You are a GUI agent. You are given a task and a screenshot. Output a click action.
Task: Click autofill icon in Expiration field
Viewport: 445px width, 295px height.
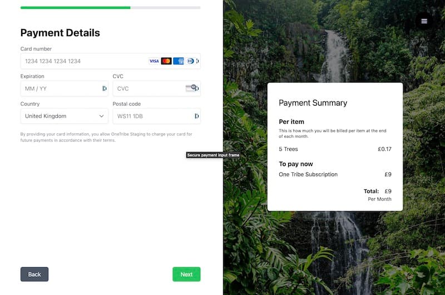[105, 88]
